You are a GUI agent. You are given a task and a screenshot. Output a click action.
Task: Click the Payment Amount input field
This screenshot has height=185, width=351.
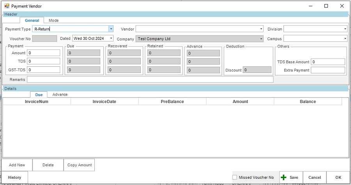[44, 53]
